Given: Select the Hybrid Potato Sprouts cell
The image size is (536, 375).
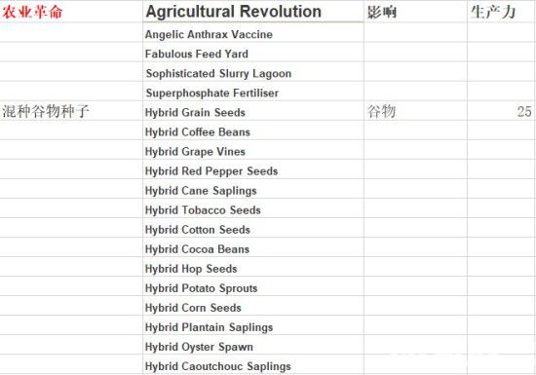Looking at the screenshot, I should pos(253,287).
